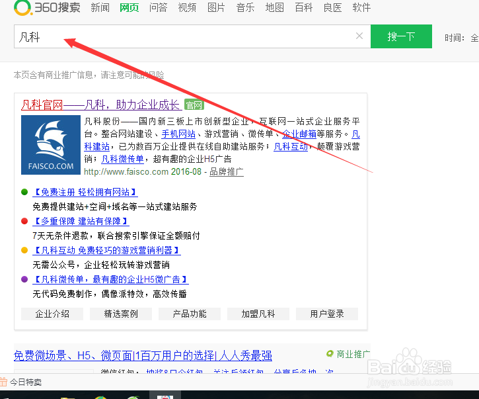Open 【多重保障 建站有保障】 link
The image size is (479, 399).
coord(81,221)
